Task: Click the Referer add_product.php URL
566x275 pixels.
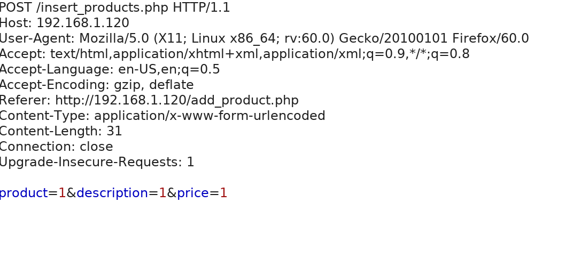Action: point(177,100)
